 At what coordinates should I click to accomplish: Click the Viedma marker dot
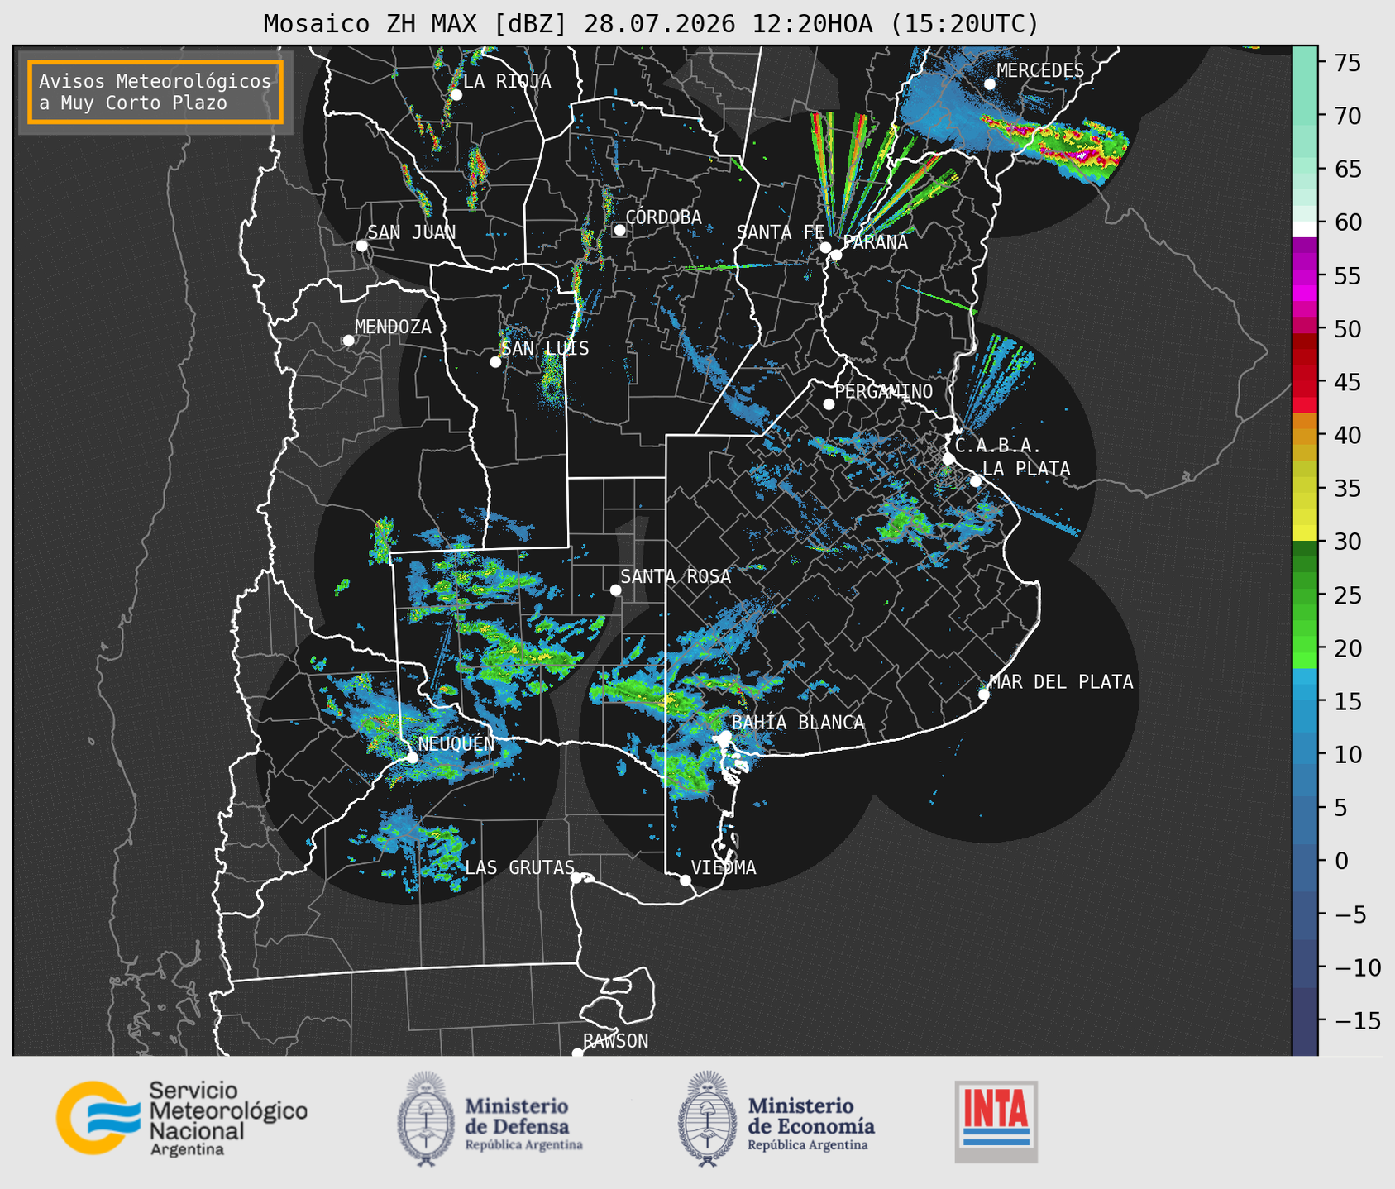[x=686, y=880]
